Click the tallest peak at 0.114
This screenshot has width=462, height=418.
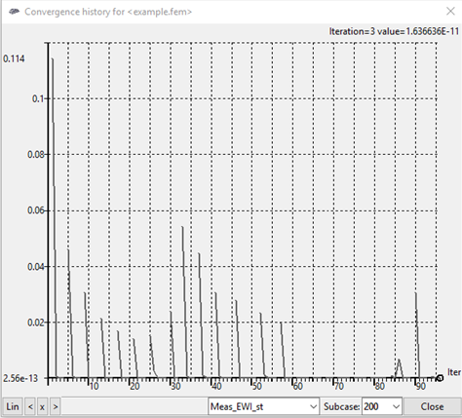pyautogui.click(x=53, y=58)
